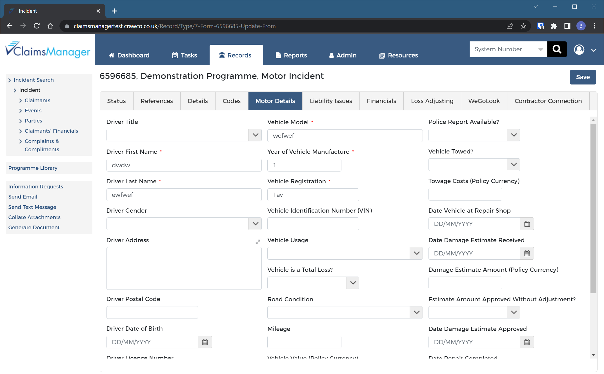Image resolution: width=604 pixels, height=374 pixels.
Task: Click the Driver First Name field
Action: (184, 165)
